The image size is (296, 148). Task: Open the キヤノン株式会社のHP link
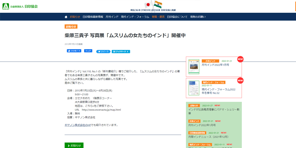[x=78, y=125]
